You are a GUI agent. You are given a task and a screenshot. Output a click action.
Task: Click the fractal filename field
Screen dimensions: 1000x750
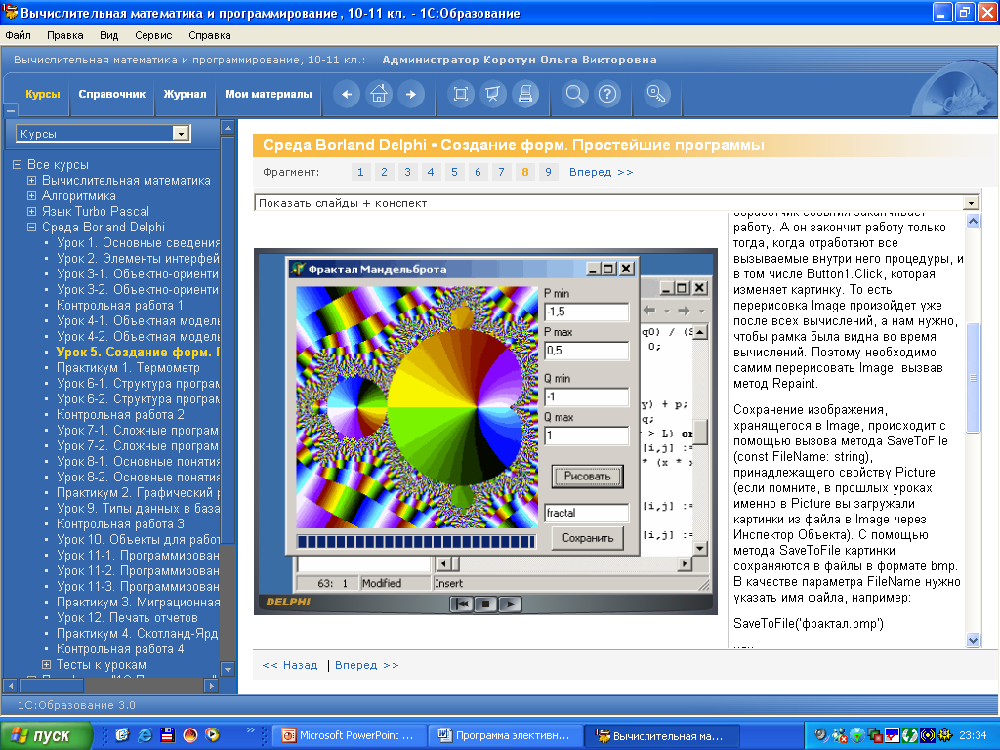pyautogui.click(x=587, y=513)
